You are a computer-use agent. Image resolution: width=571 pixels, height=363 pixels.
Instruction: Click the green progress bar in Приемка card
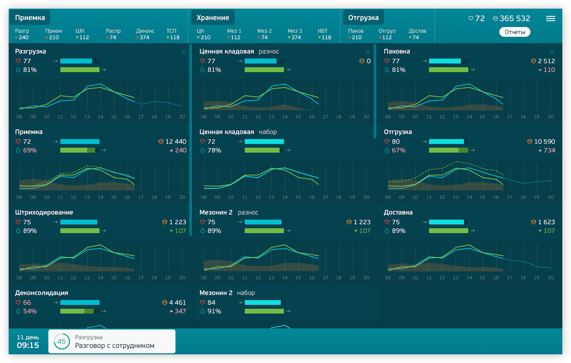click(x=80, y=150)
